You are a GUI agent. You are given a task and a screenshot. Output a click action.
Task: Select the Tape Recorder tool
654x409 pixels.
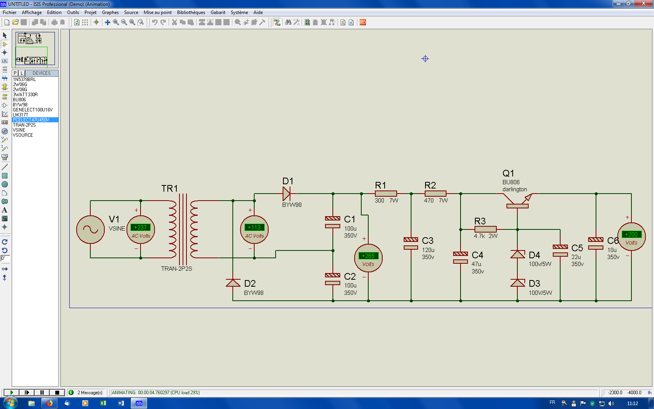click(5, 122)
